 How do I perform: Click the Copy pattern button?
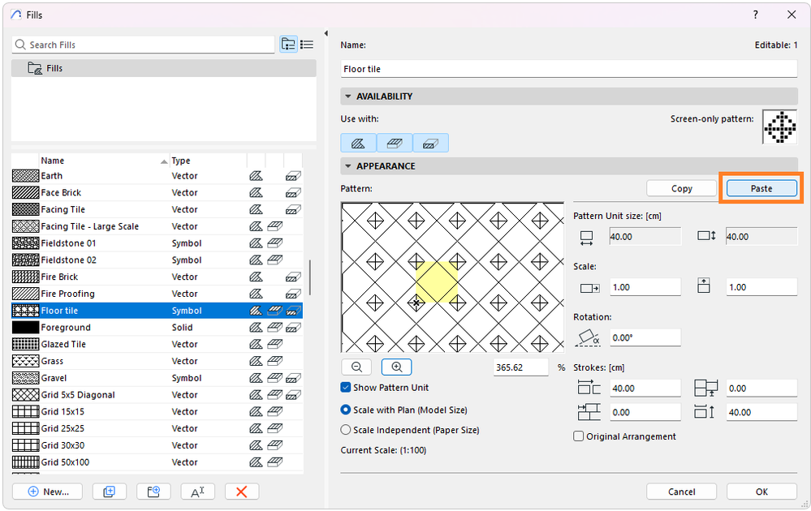point(682,188)
